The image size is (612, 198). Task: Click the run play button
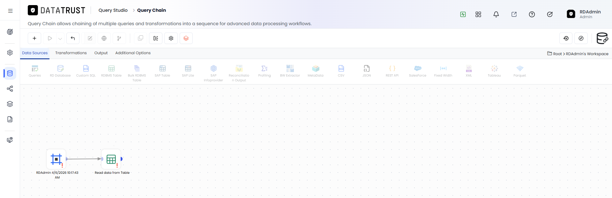[x=50, y=38]
